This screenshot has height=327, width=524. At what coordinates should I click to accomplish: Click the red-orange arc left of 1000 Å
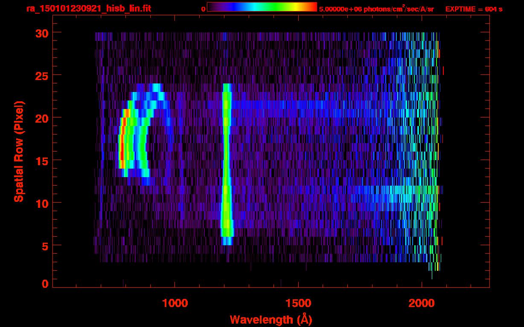pos(122,145)
